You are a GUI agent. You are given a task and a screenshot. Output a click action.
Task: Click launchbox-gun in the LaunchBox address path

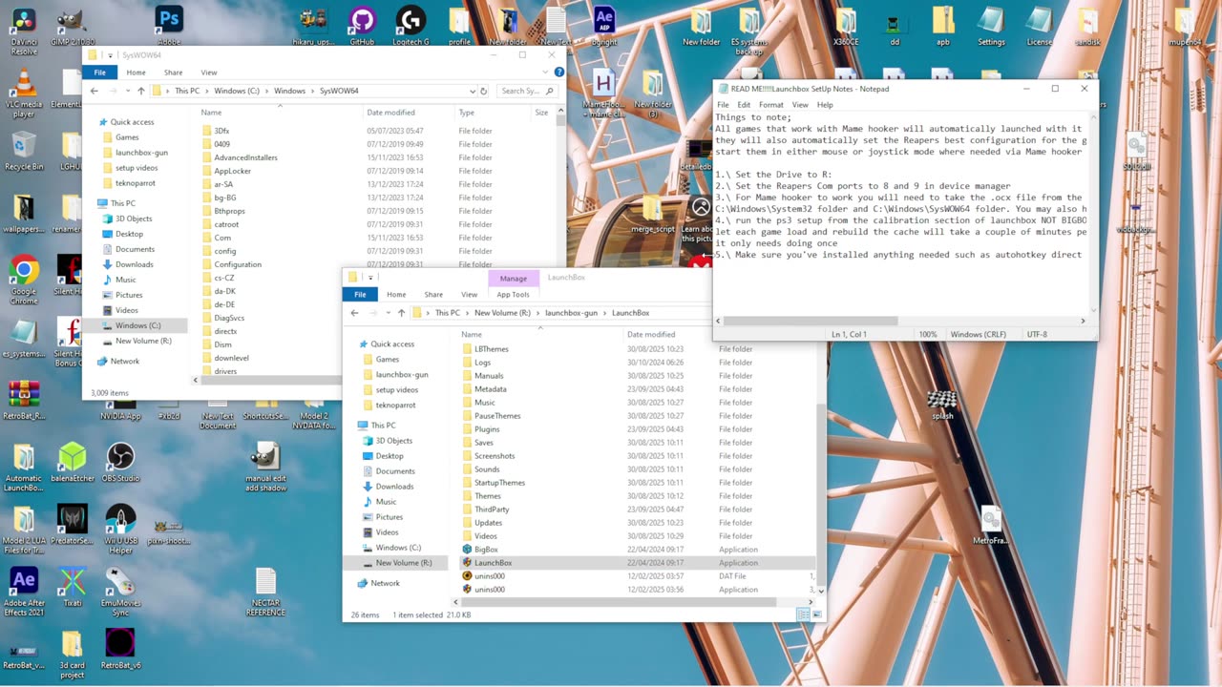(571, 313)
